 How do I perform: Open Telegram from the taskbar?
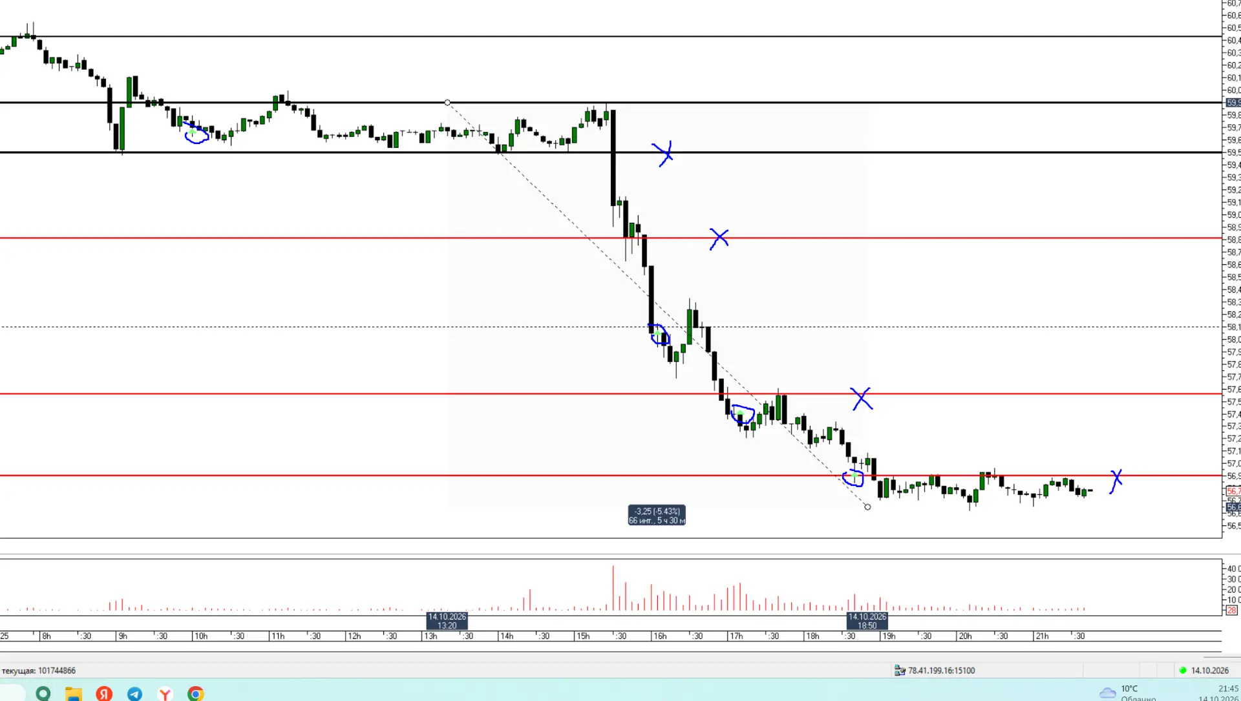134,694
